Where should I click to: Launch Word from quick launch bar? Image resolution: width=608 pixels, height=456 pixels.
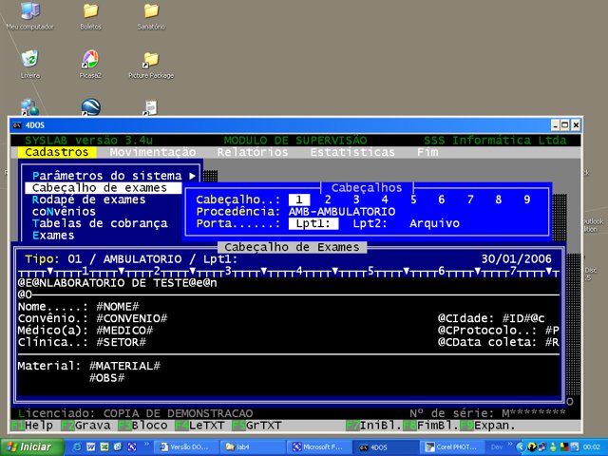pyautogui.click(x=91, y=447)
